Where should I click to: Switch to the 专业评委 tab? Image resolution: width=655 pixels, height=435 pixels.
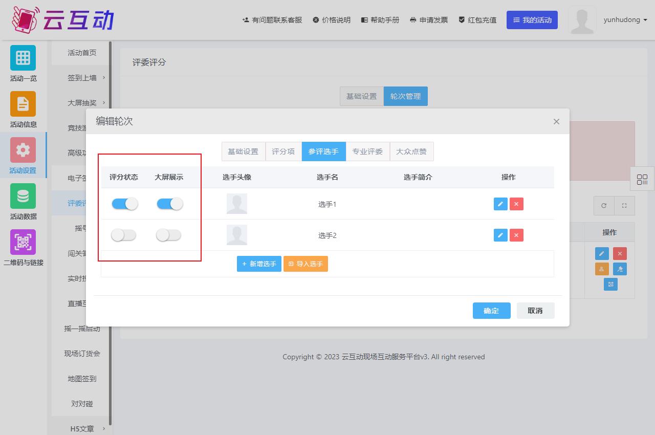click(367, 151)
